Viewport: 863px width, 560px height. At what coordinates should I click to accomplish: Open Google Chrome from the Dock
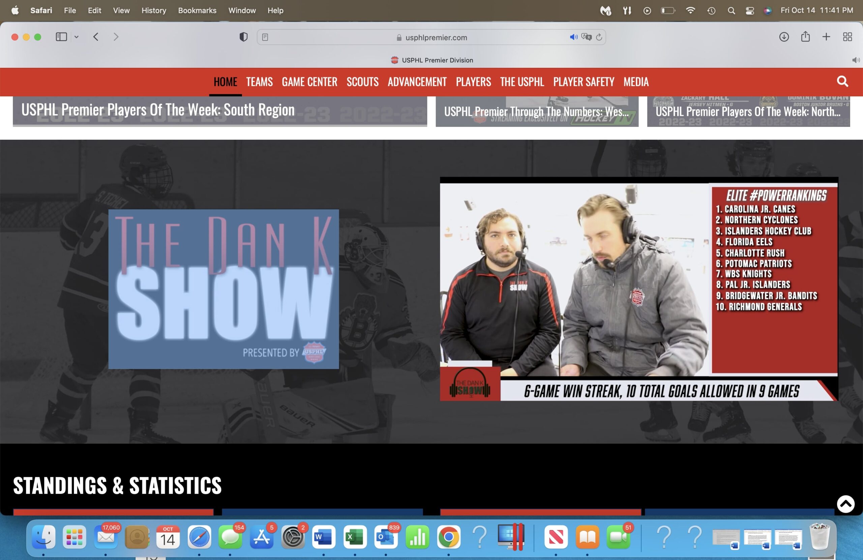pos(449,536)
